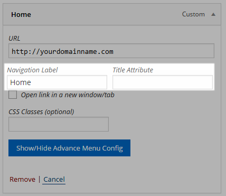Viewport: 226px width, 196px height.
Task: Click the Title Attribute caption text
Action: [133, 70]
